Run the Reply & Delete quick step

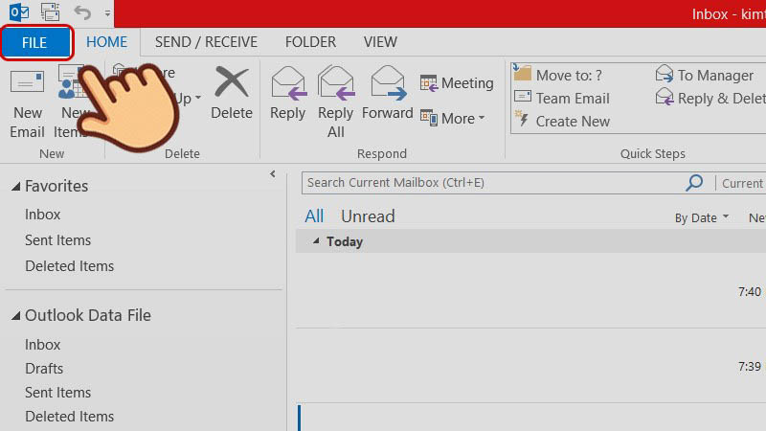tap(710, 99)
